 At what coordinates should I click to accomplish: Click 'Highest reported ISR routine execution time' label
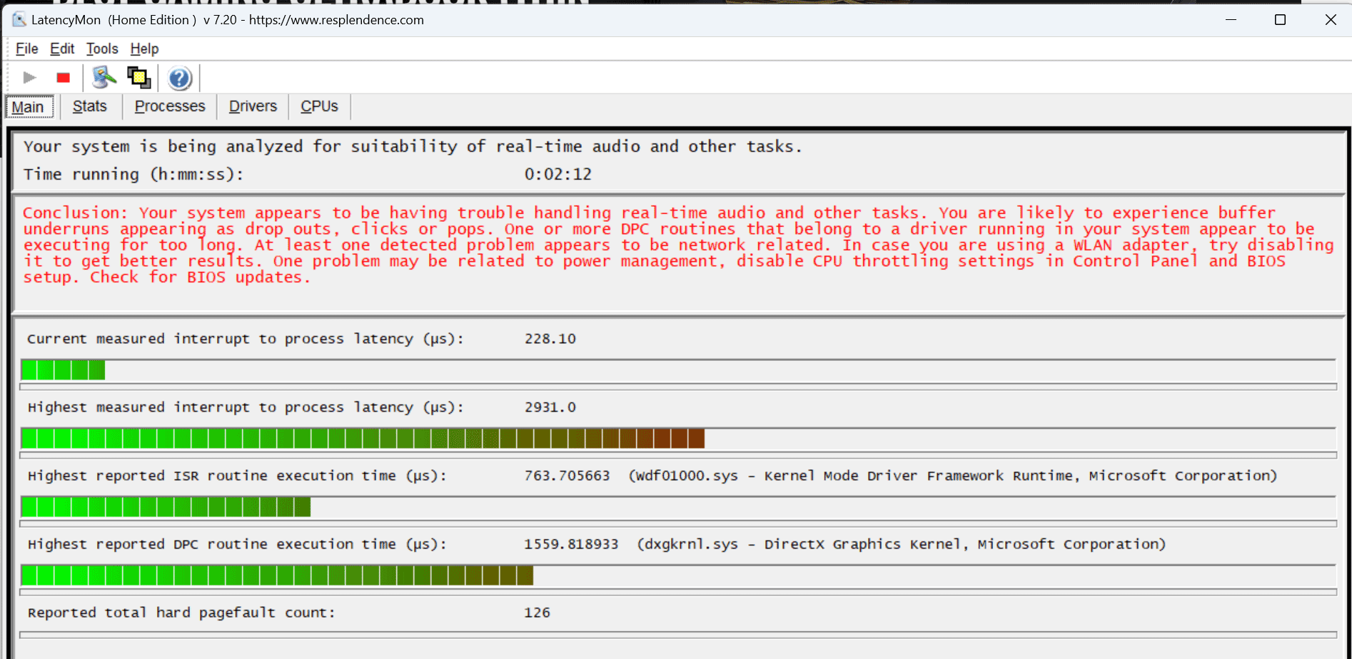(x=237, y=476)
